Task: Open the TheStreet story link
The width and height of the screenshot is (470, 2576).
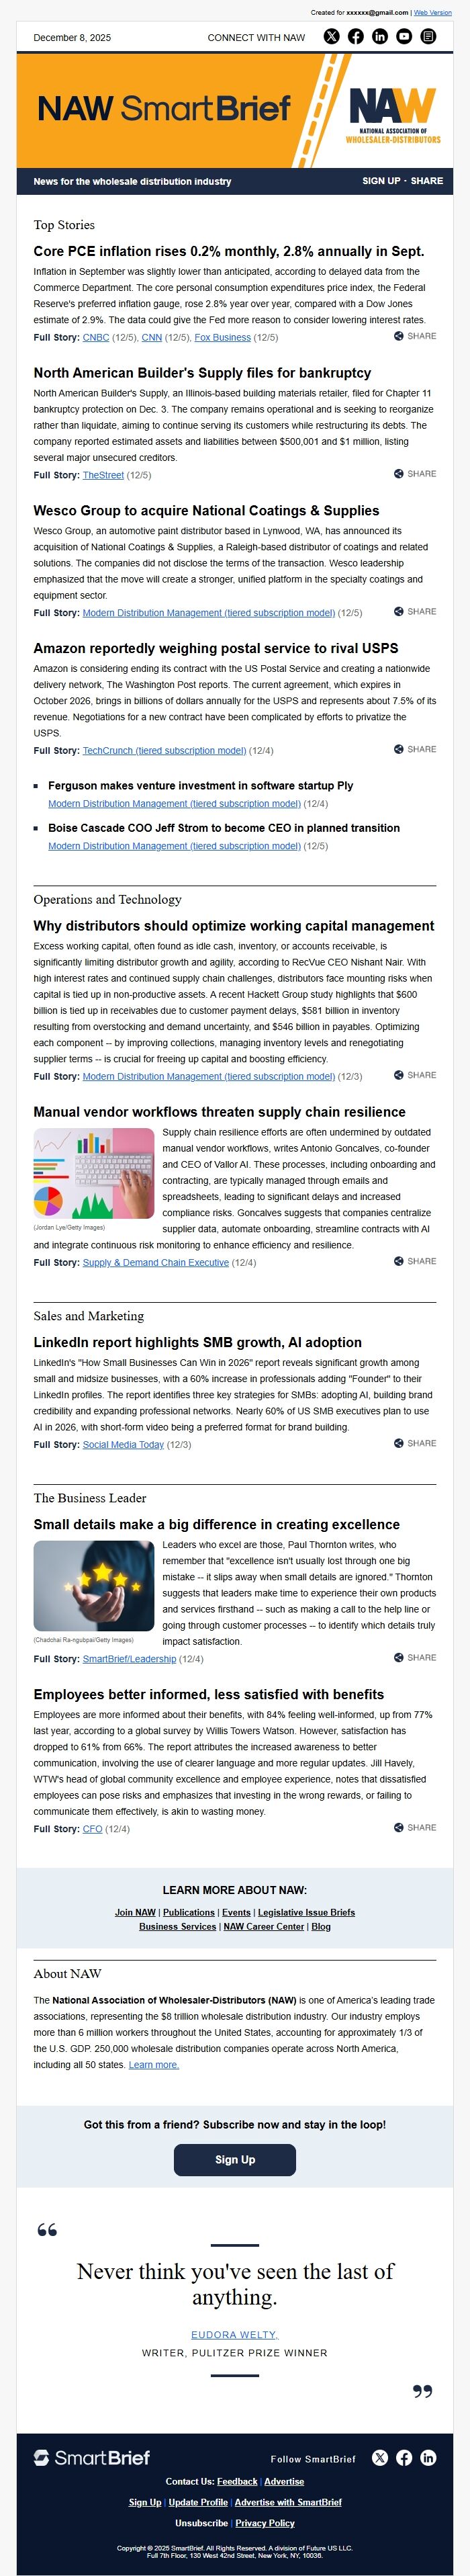Action: pyautogui.click(x=103, y=475)
